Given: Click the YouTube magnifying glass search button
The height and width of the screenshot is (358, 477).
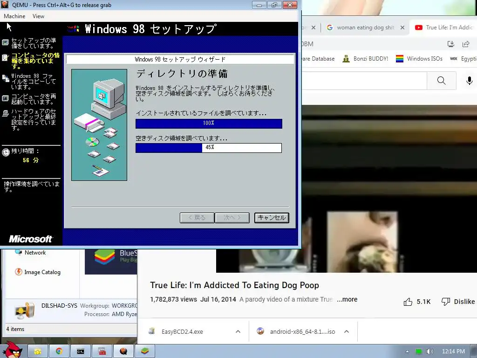Looking at the screenshot, I should [442, 81].
